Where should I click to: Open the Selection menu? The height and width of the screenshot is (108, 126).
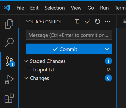(x=55, y=8)
